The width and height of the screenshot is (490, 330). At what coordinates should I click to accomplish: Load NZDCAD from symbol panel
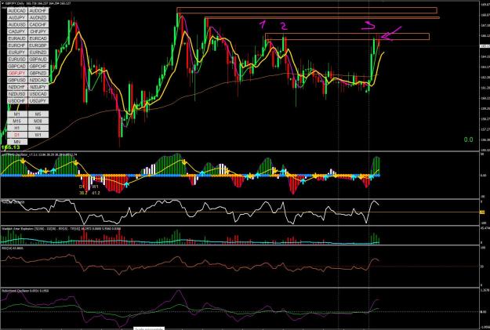click(38, 80)
